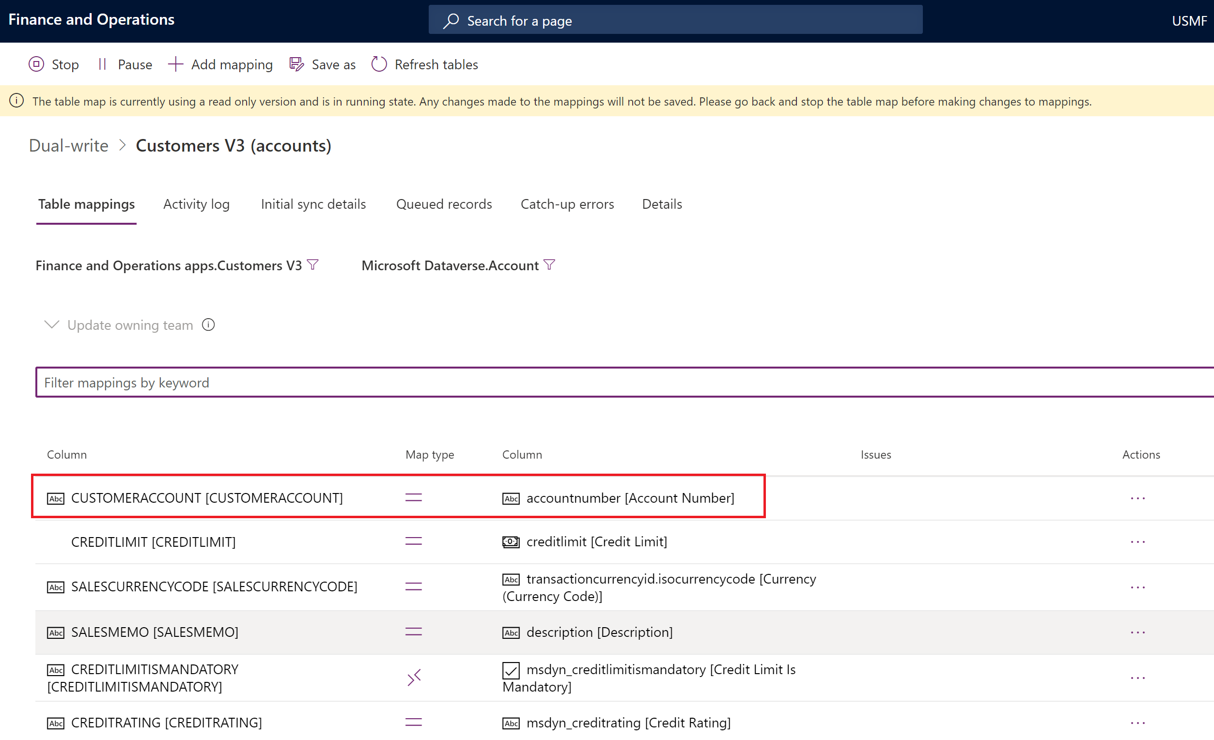Go to the Queued records tab
1214x740 pixels.
[x=444, y=204]
